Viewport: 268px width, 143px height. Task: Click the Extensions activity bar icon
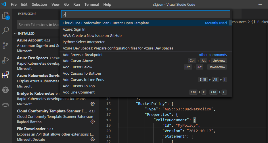[6, 75]
